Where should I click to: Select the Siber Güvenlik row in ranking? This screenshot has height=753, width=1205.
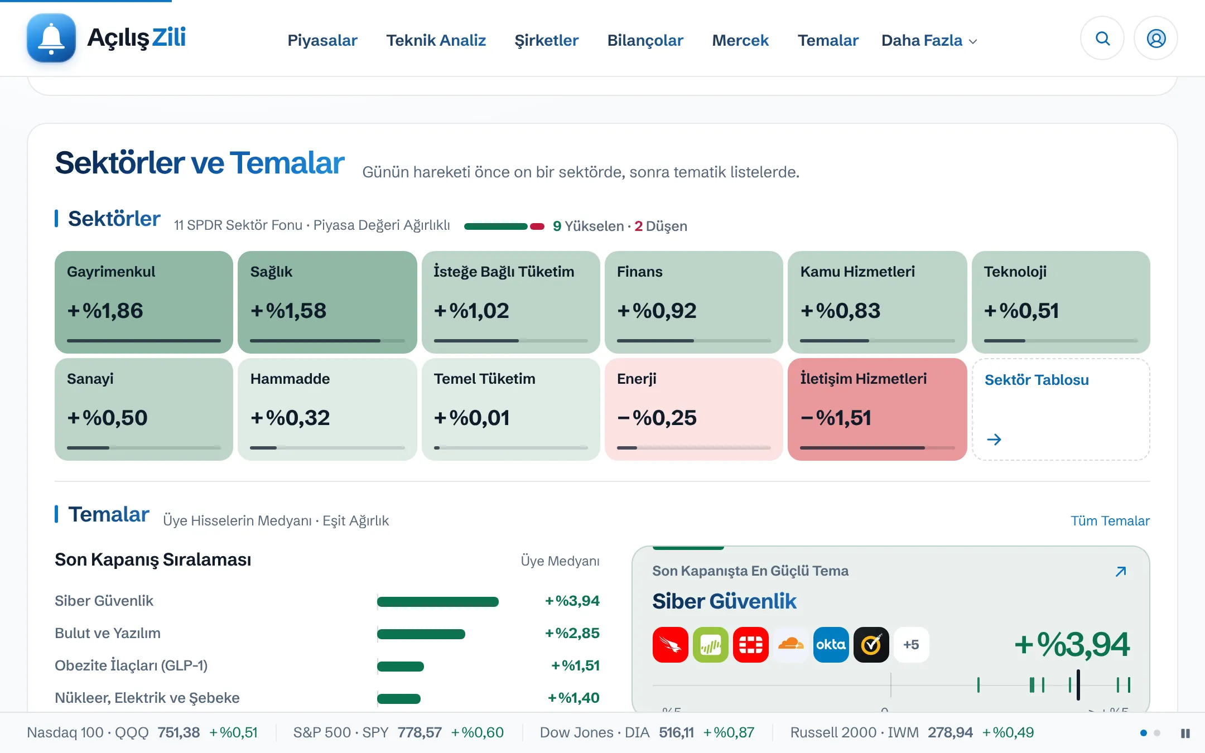(x=327, y=601)
